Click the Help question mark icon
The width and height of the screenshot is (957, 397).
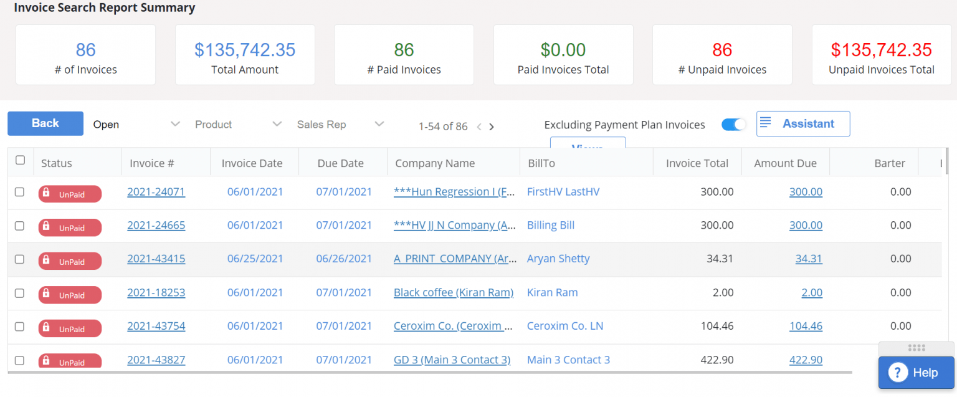point(898,373)
